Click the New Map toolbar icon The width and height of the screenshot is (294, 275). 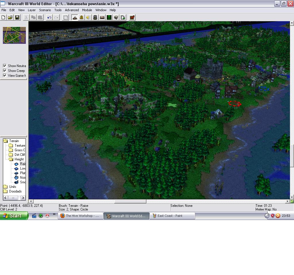point(3,17)
